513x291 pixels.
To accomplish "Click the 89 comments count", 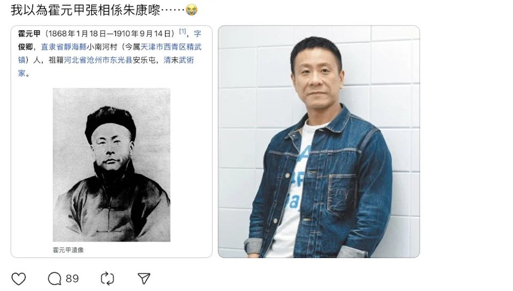I will click(x=72, y=279).
